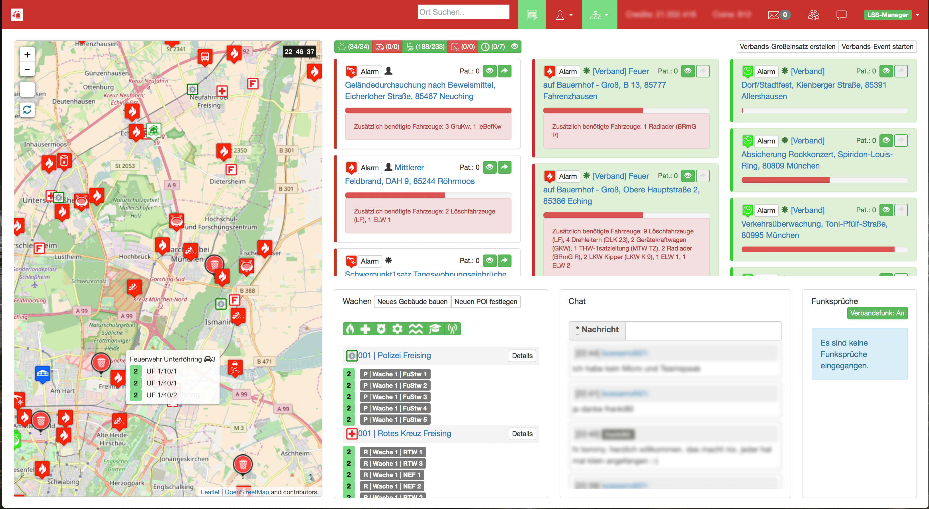Viewport: 929px width, 509px height.
Task: Zoom in on the map
Action: tap(27, 55)
